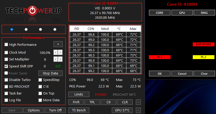216x114 pixels.
Task: Open the FIVR settings
Action: pyautogui.click(x=76, y=102)
